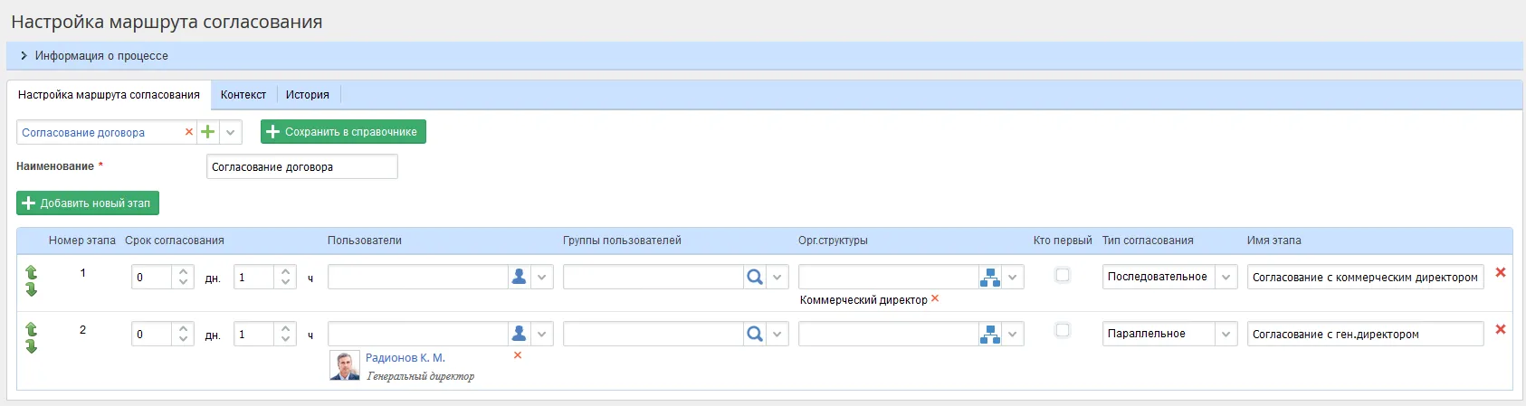Image resolution: width=1526 pixels, height=406 pixels.
Task: Remove Коммерческий директор from org structures
Action: click(935, 298)
